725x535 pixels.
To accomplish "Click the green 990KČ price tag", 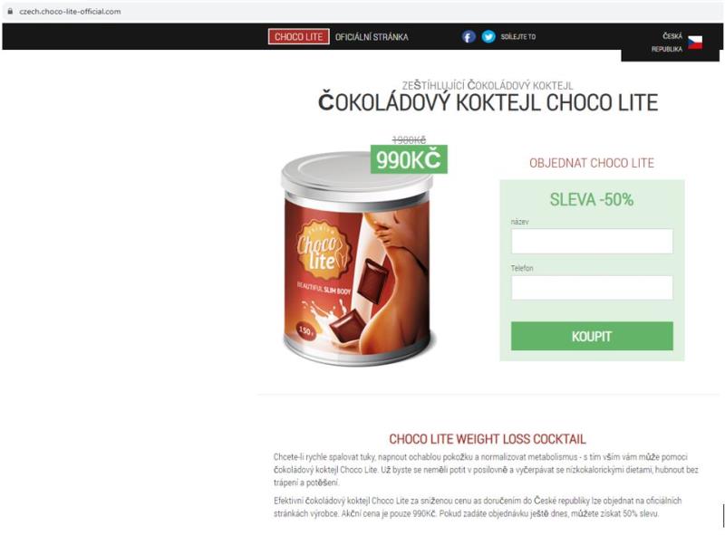I will 409,159.
